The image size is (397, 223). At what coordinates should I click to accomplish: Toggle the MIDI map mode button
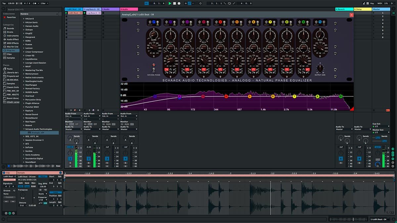pos(379,3)
